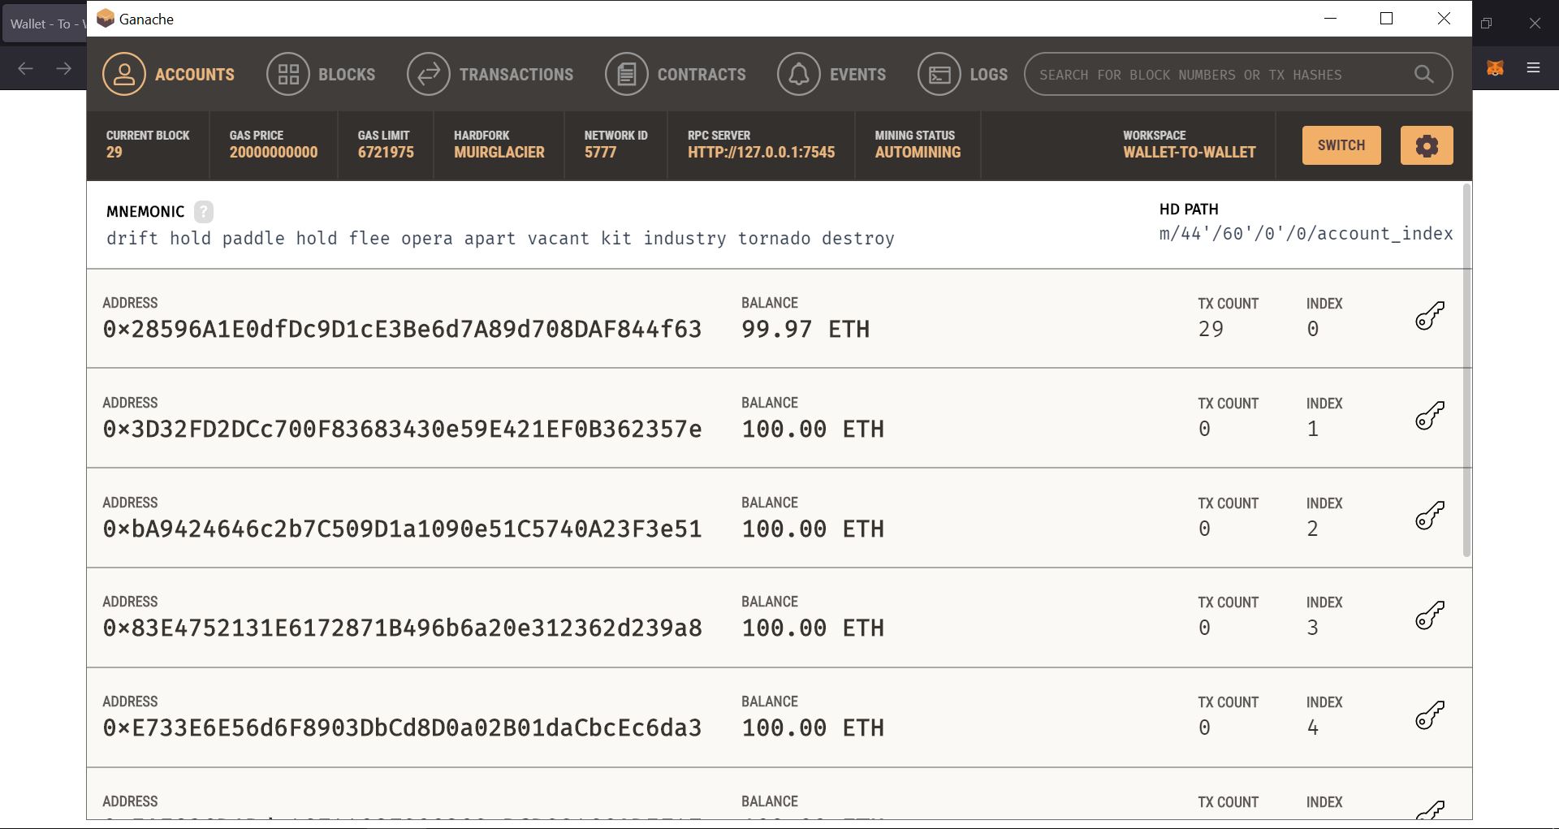
Task: Select address 0x83E4752131E6172871B496b6a20e312362d239a8
Action: click(x=402, y=628)
